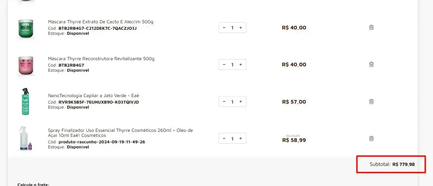Remove Spray Finalizador Uso Essencial from cart

point(372,138)
